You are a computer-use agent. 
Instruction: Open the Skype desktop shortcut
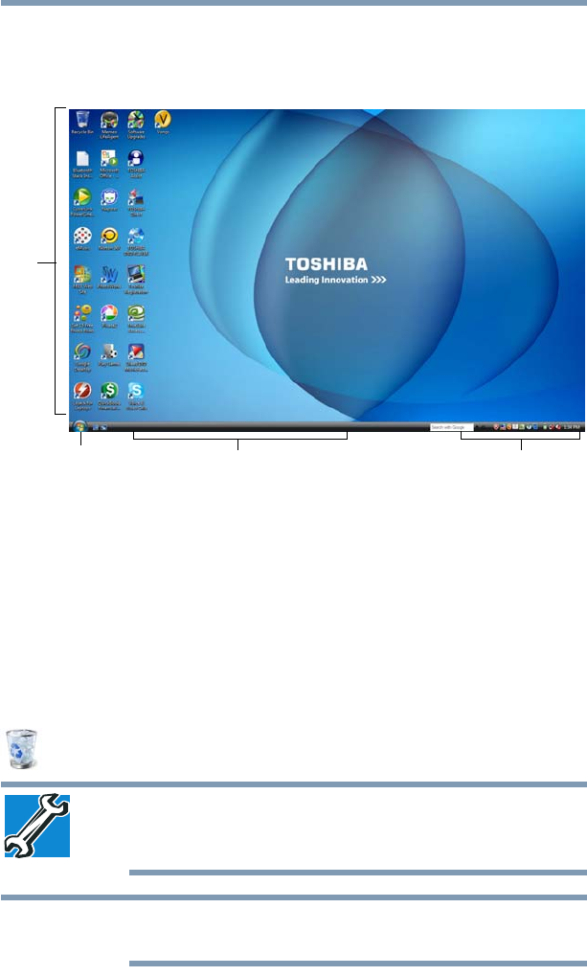click(x=136, y=397)
